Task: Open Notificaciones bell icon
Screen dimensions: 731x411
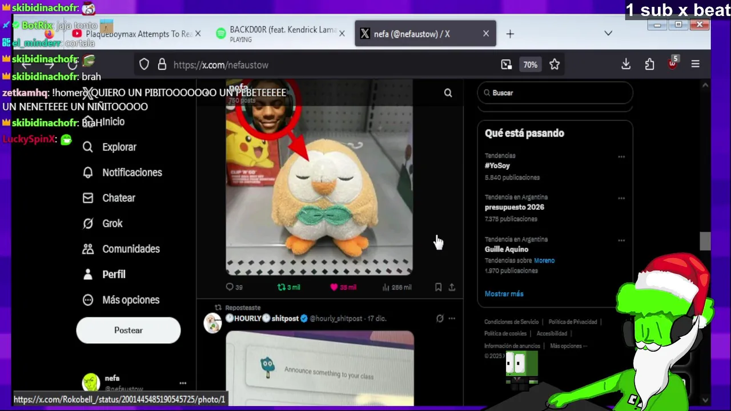Action: click(x=87, y=172)
